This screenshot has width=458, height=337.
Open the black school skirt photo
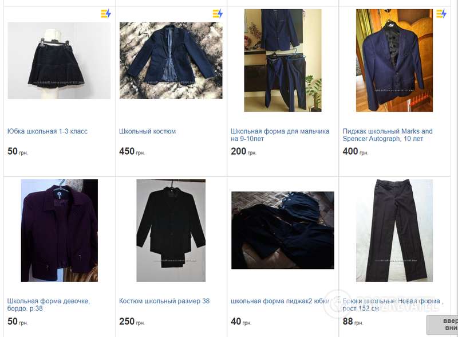[x=60, y=61]
